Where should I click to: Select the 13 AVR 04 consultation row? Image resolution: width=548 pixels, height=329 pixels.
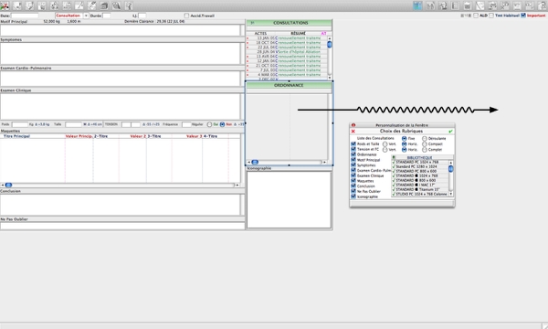point(287,57)
